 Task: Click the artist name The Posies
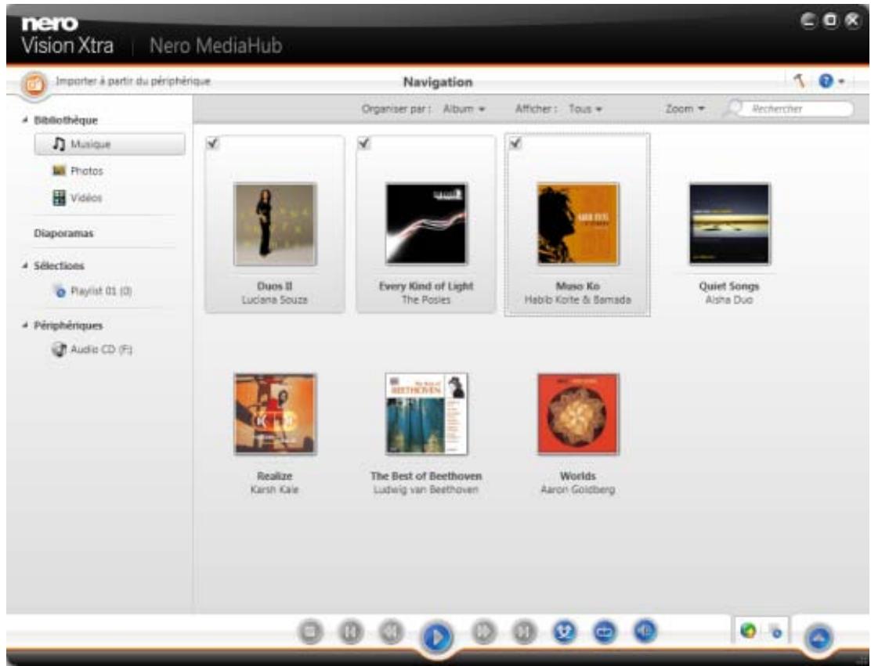(x=426, y=300)
